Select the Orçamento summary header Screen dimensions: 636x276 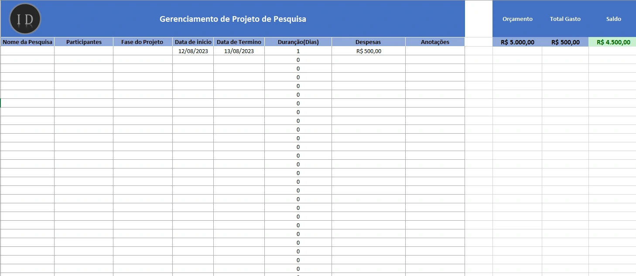click(517, 19)
